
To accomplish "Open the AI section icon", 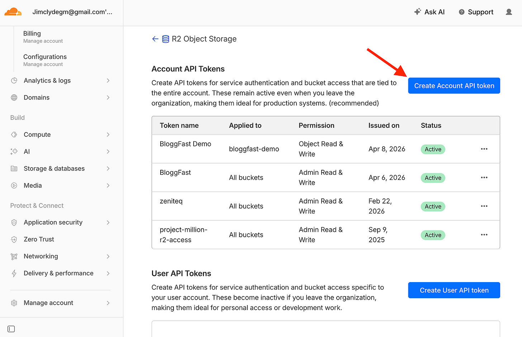I will tap(14, 151).
